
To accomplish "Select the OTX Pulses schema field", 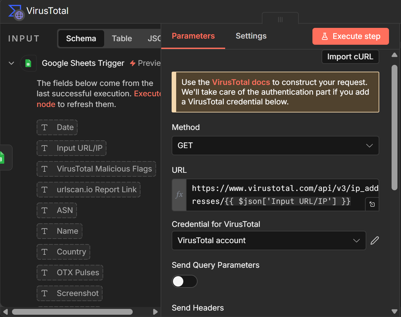I will tap(70, 273).
